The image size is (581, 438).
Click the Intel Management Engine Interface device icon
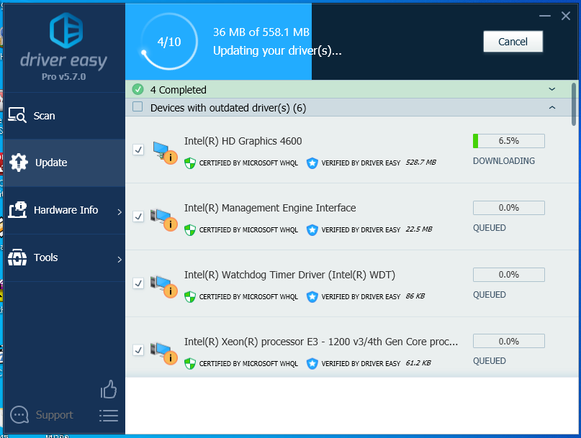[x=163, y=219]
